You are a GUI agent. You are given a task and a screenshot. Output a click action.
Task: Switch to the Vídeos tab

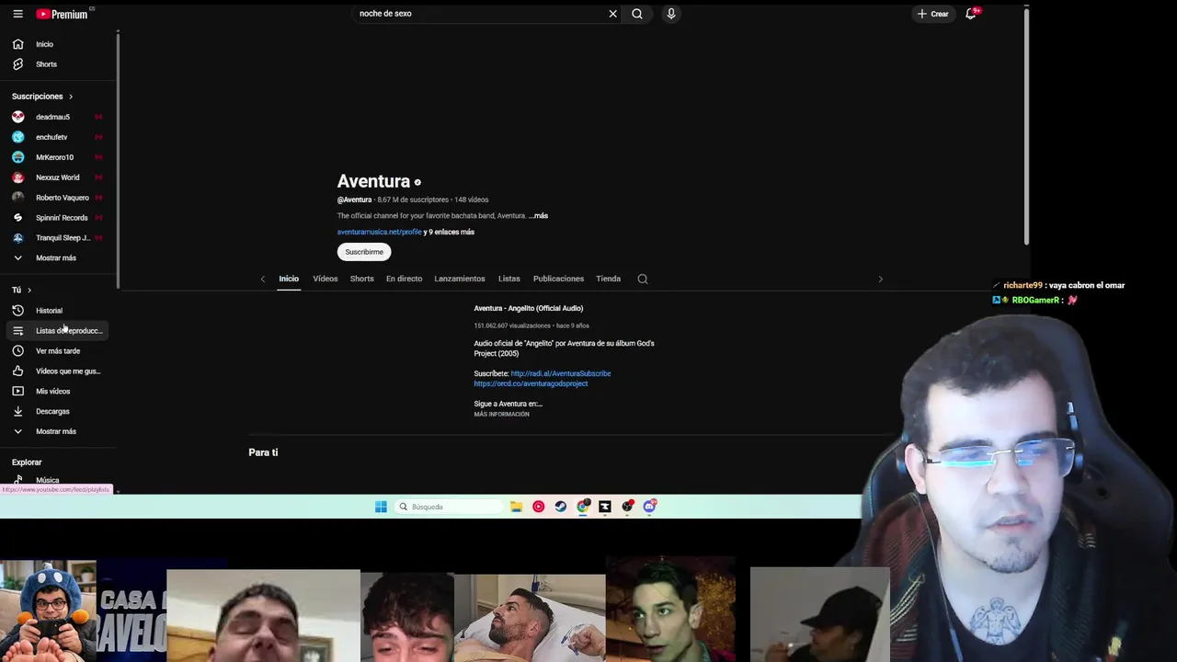[x=326, y=279]
